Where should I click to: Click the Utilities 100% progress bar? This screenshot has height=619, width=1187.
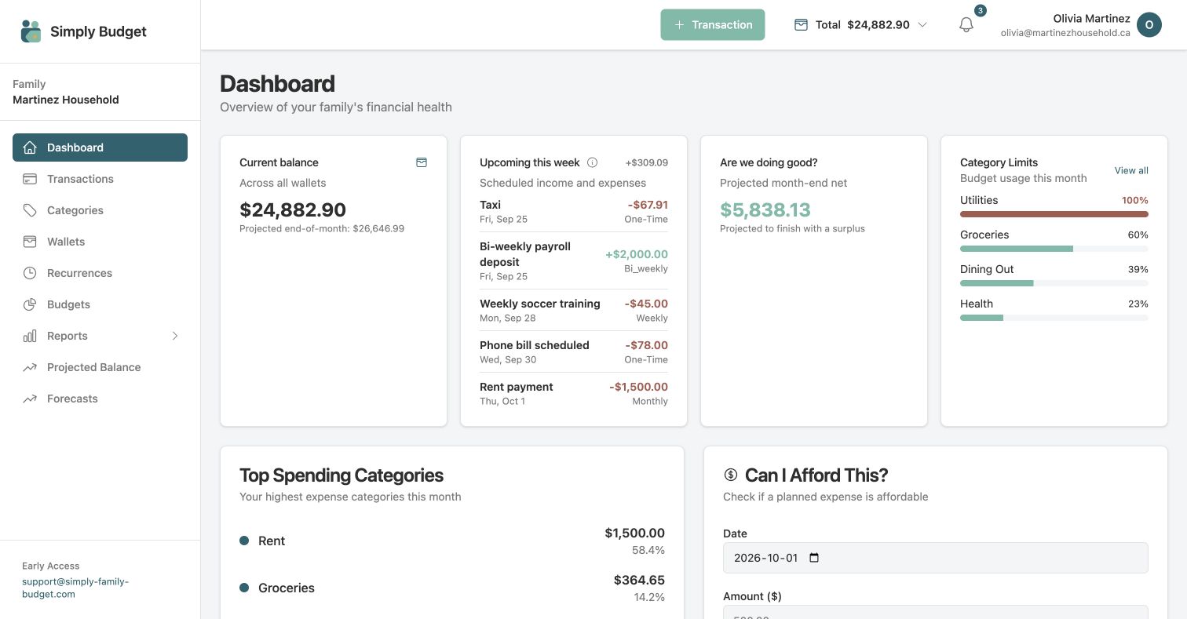(x=1054, y=214)
